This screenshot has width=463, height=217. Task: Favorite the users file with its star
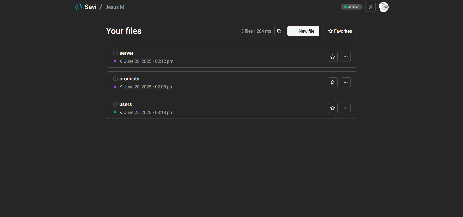coord(333,108)
